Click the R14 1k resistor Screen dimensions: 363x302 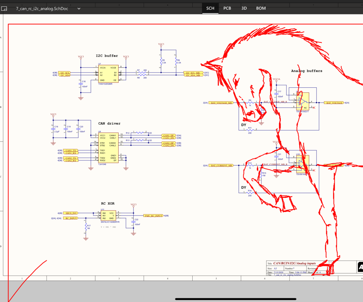[250, 165]
